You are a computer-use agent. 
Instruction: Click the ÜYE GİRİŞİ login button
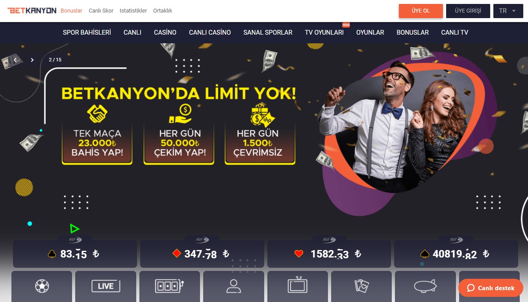click(x=468, y=11)
